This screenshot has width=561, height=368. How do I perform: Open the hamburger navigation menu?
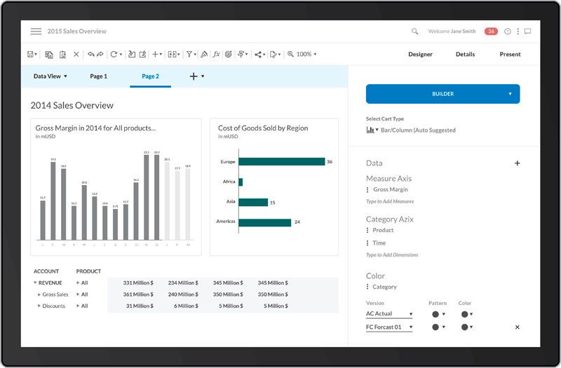(36, 32)
